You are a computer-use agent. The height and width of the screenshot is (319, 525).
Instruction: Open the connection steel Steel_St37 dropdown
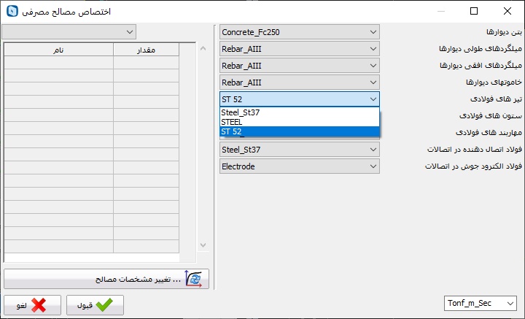[299, 150]
